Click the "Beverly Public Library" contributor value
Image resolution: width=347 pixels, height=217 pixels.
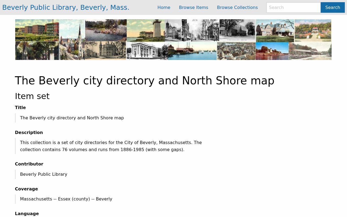click(x=44, y=174)
